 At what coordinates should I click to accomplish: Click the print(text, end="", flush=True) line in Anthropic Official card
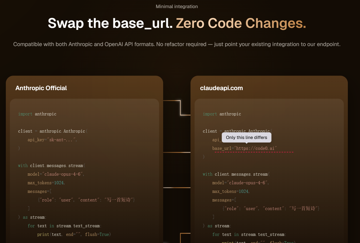(x=74, y=234)
